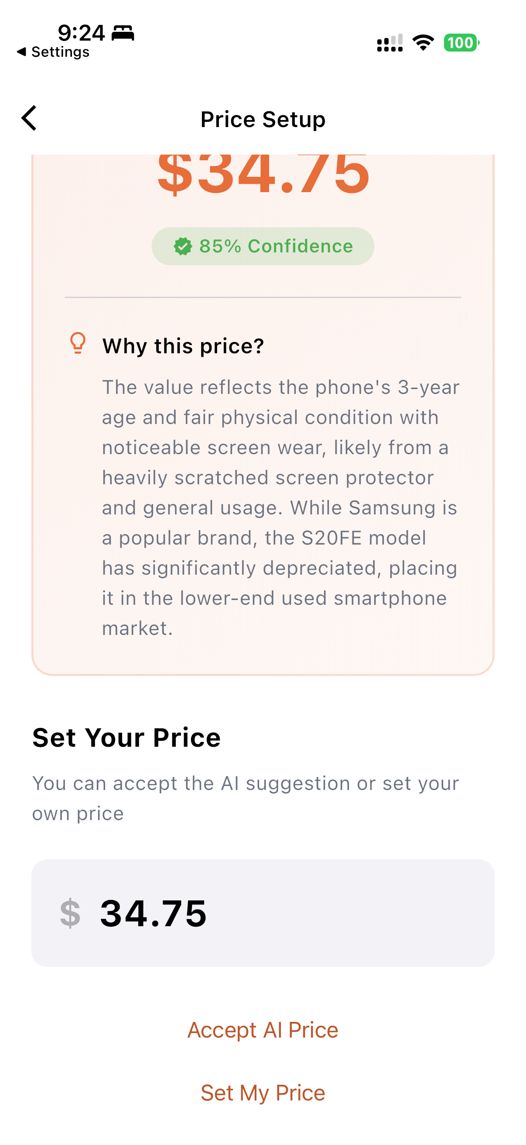
Task: Tap the 85% Confidence pill
Action: pyautogui.click(x=263, y=246)
